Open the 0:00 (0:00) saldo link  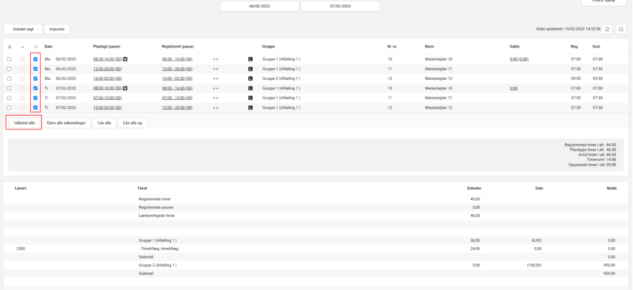[x=519, y=60]
